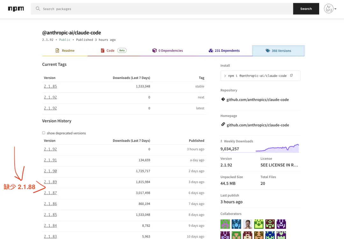Viewport: 344px width, 239px height.
Task: Focus the Search packages field
Action: 162,9
